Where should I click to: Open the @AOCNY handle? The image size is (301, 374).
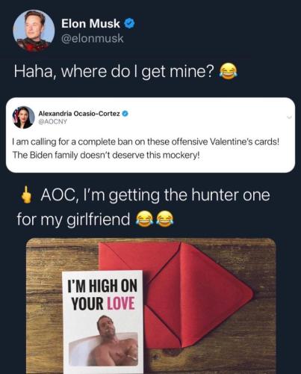(x=52, y=122)
